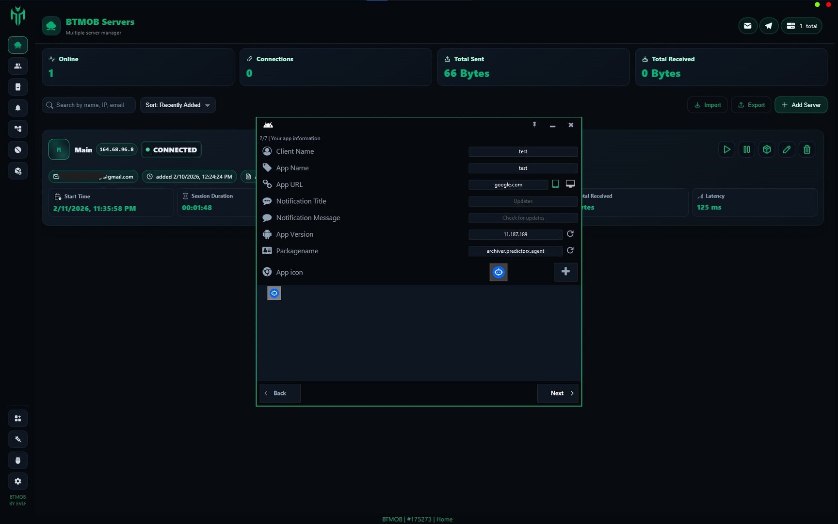Click the pencil edit icon for Main server

[787, 149]
